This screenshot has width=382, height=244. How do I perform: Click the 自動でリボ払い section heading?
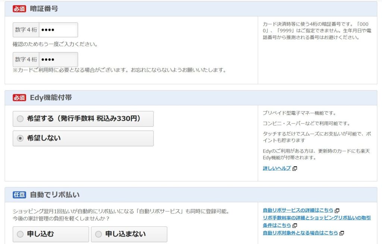coord(54,194)
